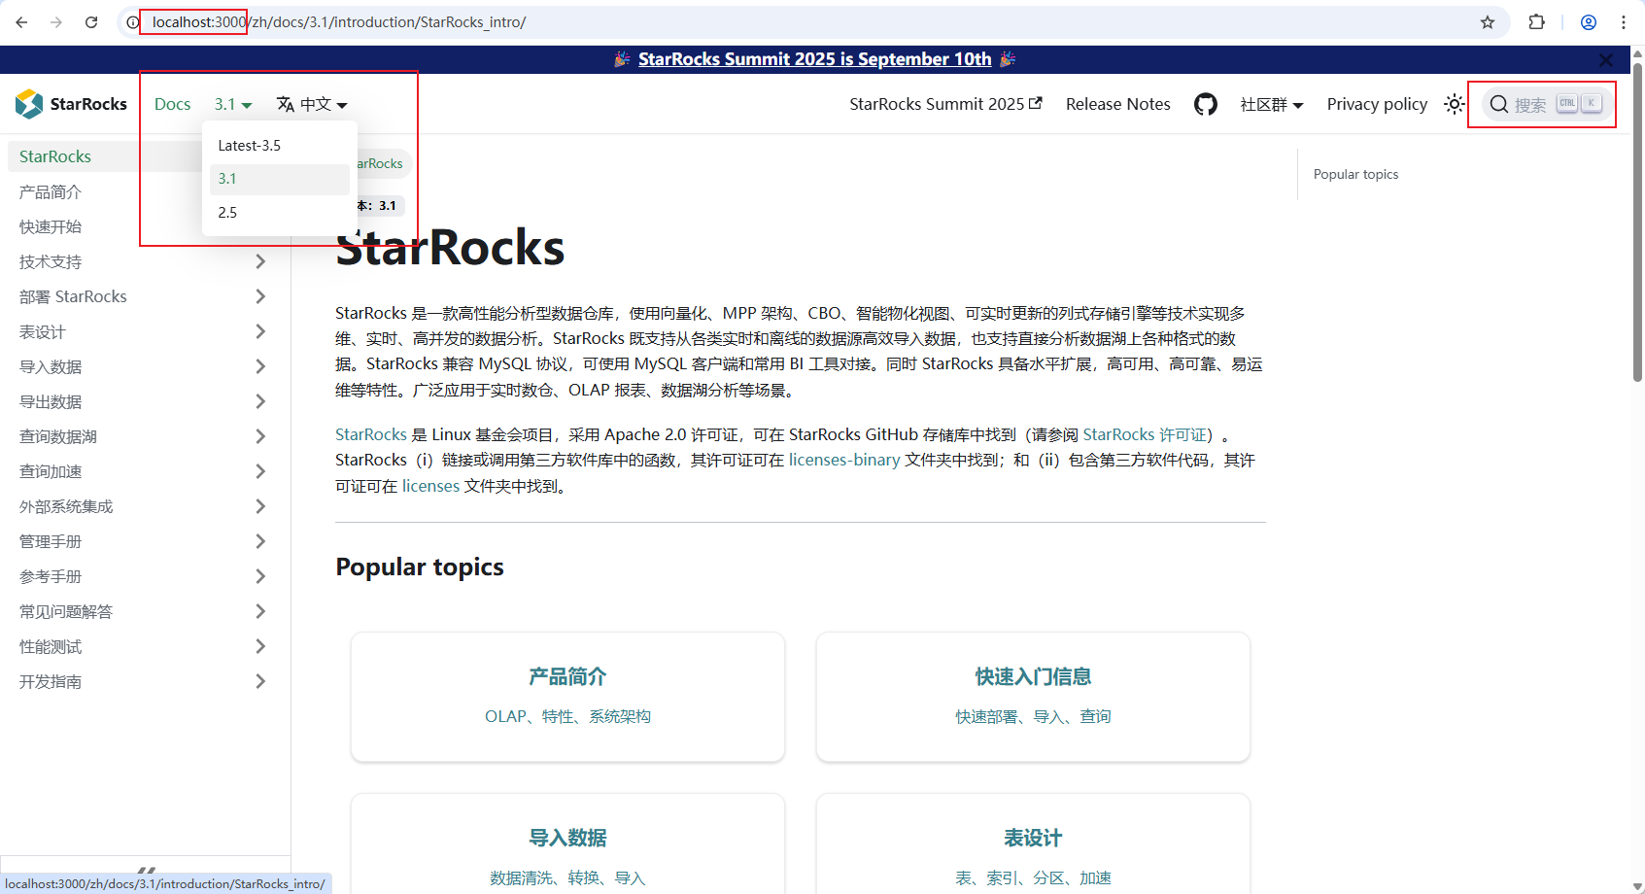The width and height of the screenshot is (1645, 894).
Task: Open 产品简介 in the sidebar
Action: (51, 192)
